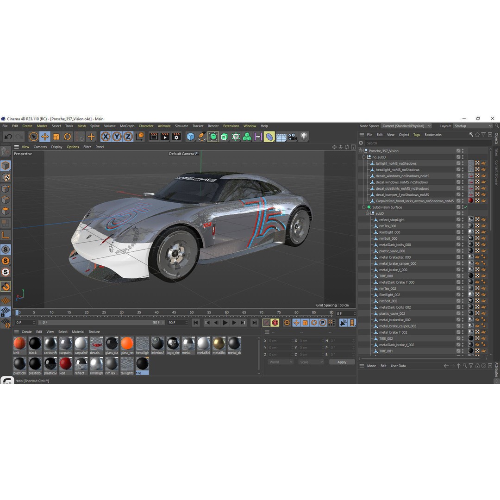Click timeline frame 45 marker
The height and width of the screenshot is (500, 500).
tap(174, 312)
